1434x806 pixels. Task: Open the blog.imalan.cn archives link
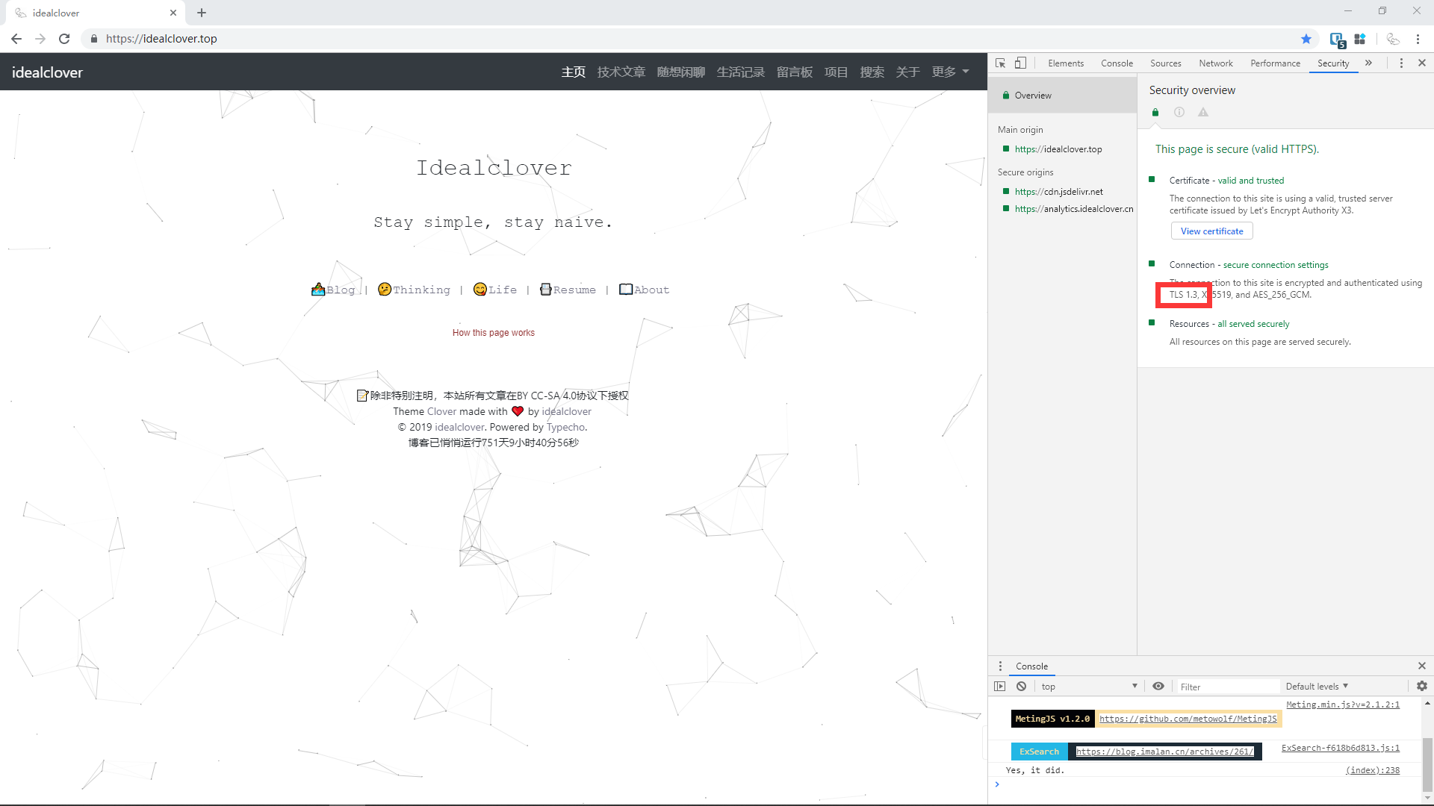coord(1164,752)
